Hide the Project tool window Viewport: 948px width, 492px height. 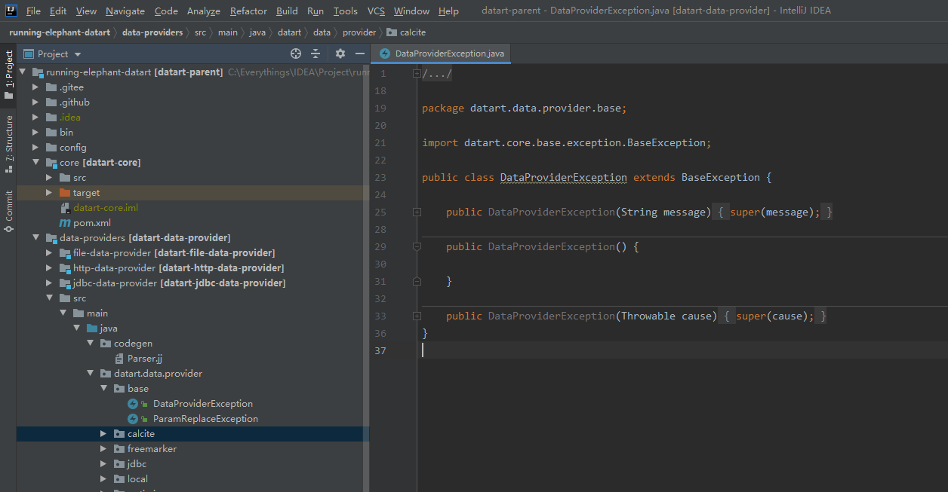[360, 53]
